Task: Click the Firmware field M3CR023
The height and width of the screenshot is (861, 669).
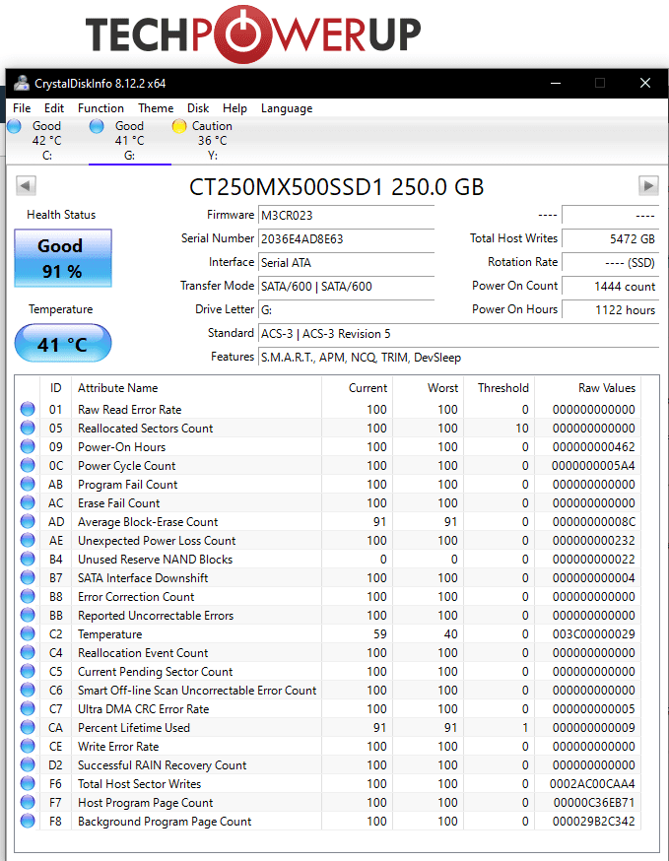Action: (x=346, y=215)
